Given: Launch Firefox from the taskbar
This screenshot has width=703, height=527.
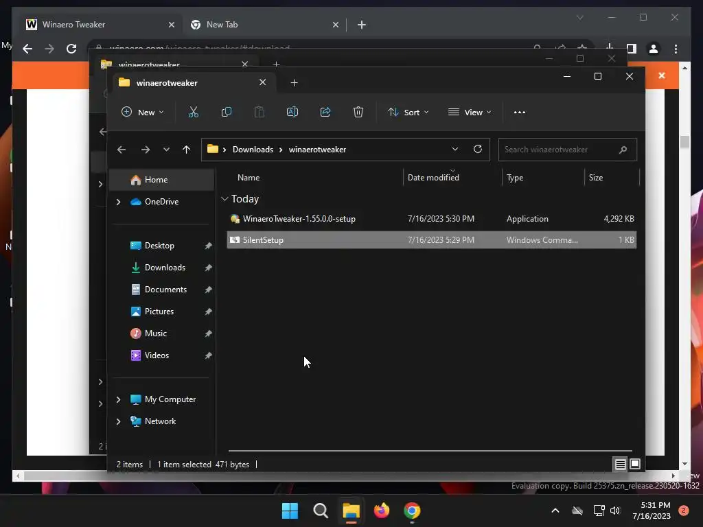Looking at the screenshot, I should coord(382,511).
